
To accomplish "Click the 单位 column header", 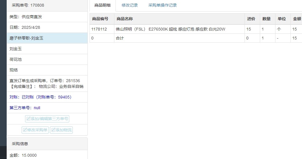I will 283,19.
